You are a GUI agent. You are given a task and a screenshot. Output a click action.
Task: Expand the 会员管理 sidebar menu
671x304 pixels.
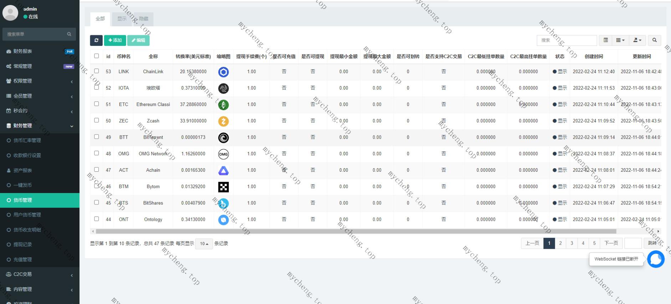(40, 96)
